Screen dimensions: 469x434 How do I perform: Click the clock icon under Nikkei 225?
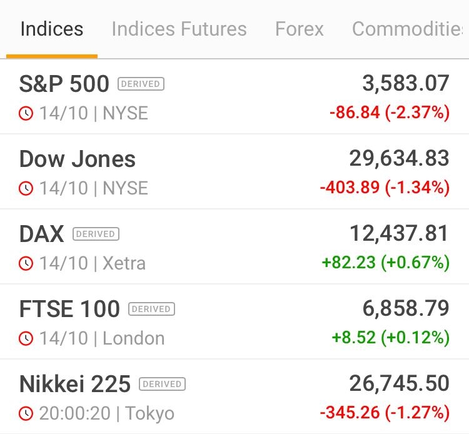26,413
